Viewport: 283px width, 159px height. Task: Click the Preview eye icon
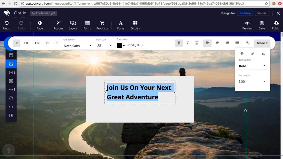pos(247,23)
